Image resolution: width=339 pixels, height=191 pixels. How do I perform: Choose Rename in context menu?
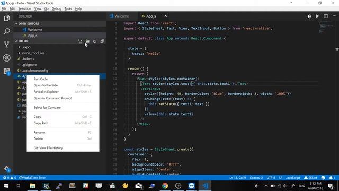63,132
